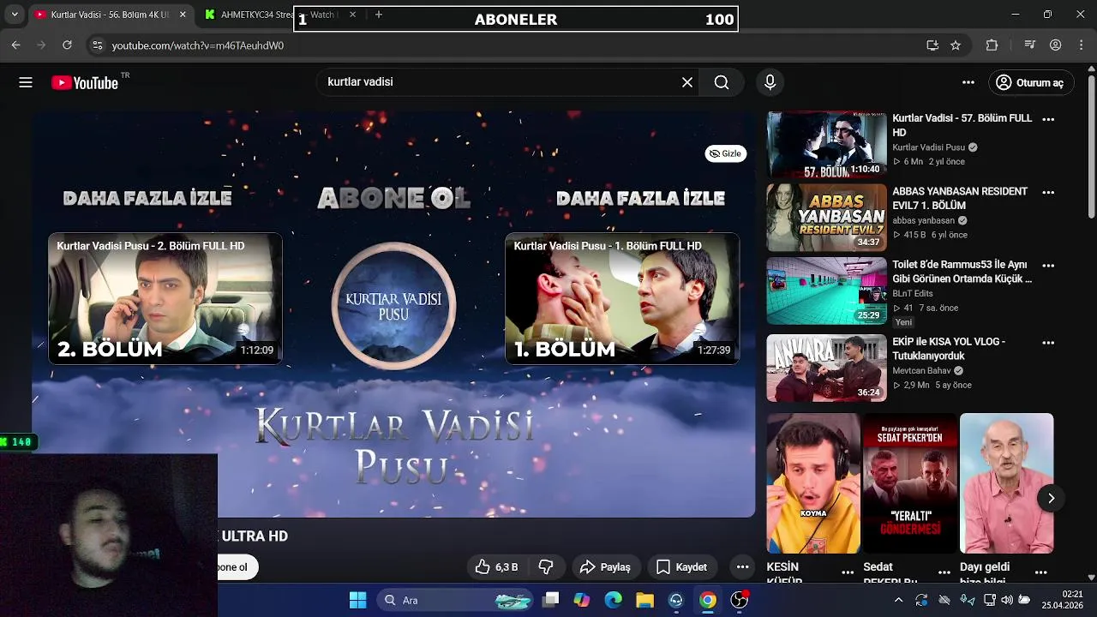
Task: Click the Paylaş share button
Action: 605,567
